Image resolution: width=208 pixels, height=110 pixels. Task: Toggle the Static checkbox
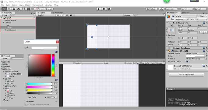coord(199,16)
